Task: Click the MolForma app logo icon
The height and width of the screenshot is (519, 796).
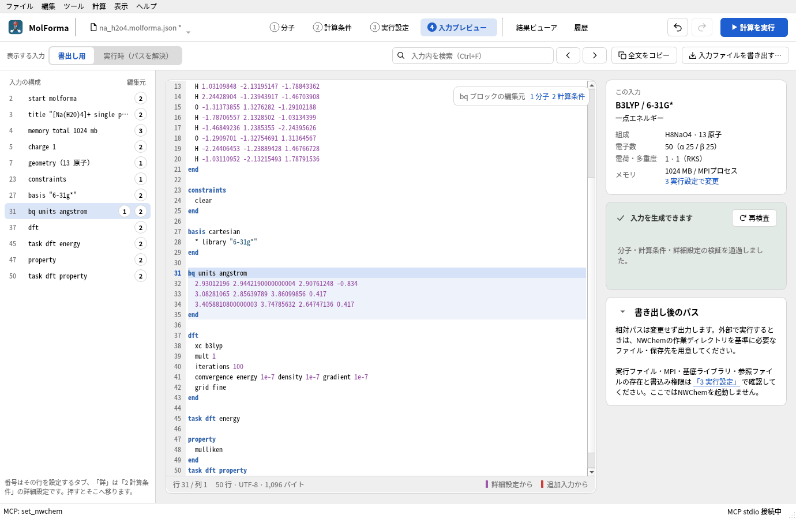Action: (16, 27)
